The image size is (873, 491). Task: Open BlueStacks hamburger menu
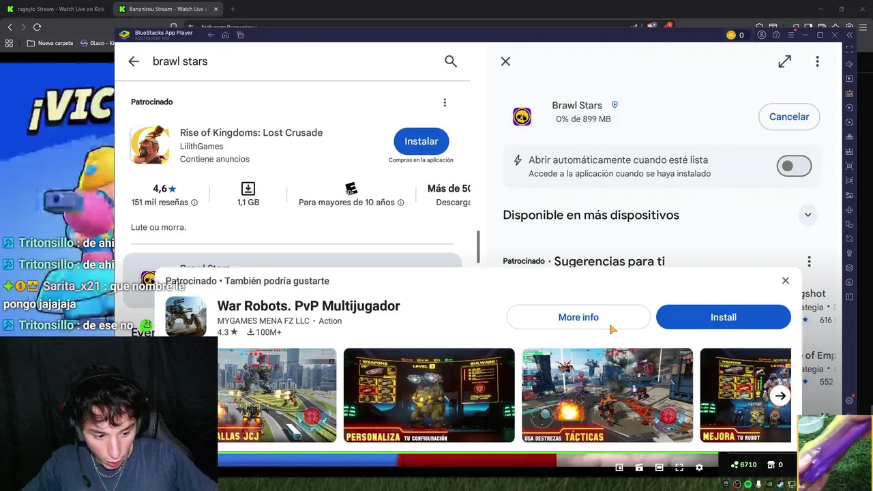coord(791,35)
